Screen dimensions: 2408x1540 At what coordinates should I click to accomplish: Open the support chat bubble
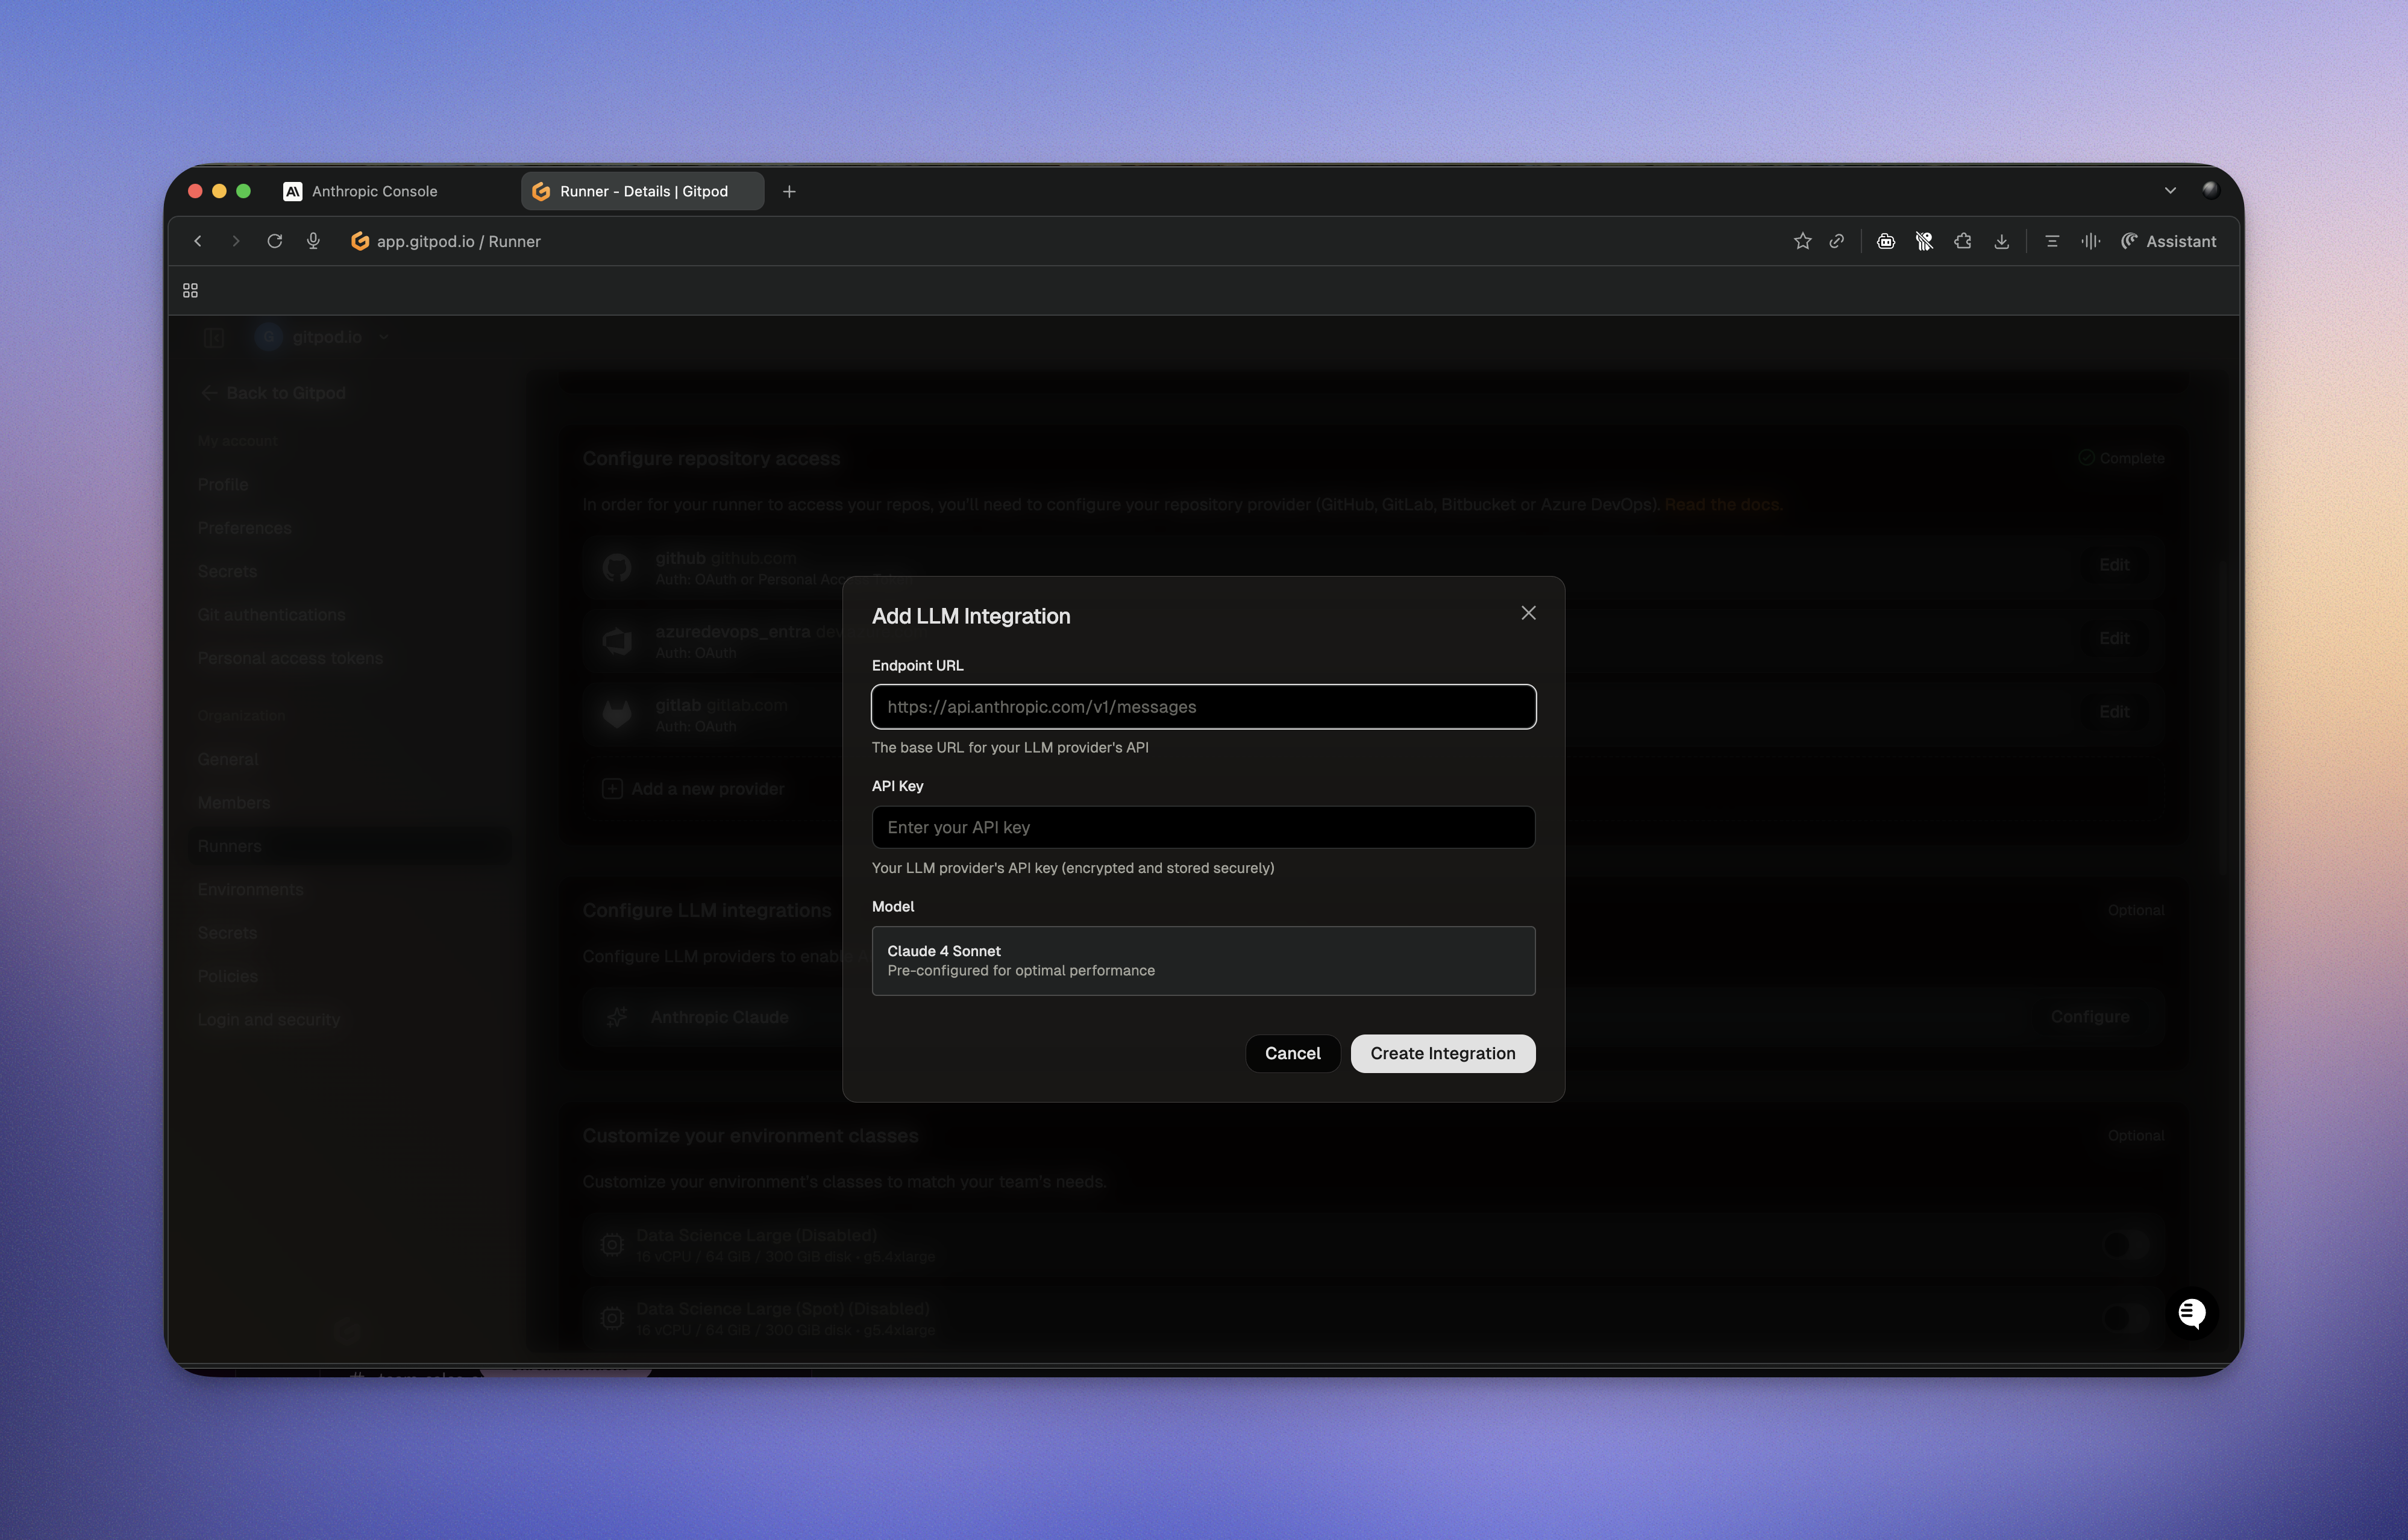[2191, 1313]
